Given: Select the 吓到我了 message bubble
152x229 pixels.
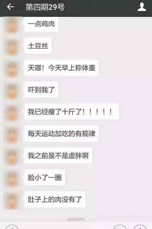Looking at the screenshot, I should click(x=41, y=90).
